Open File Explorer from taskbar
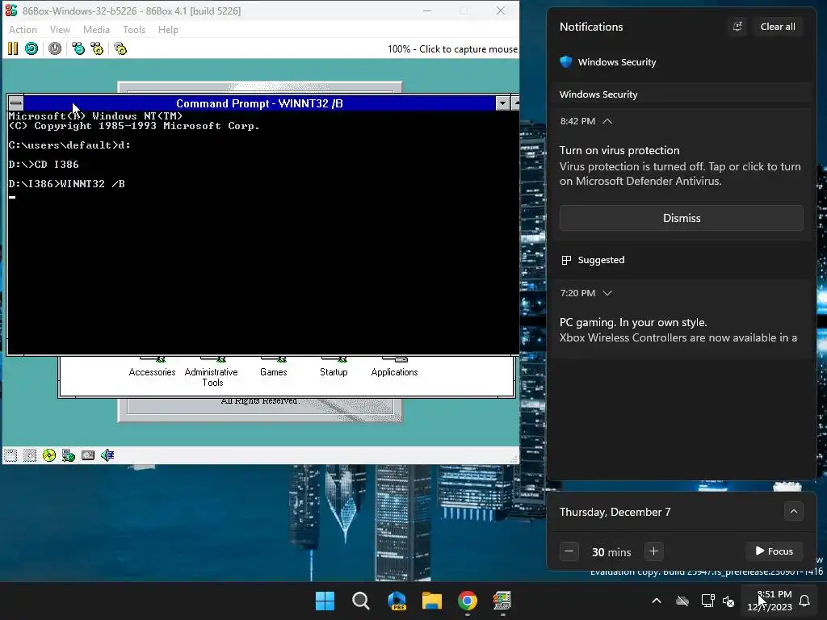The height and width of the screenshot is (620, 827). click(432, 601)
